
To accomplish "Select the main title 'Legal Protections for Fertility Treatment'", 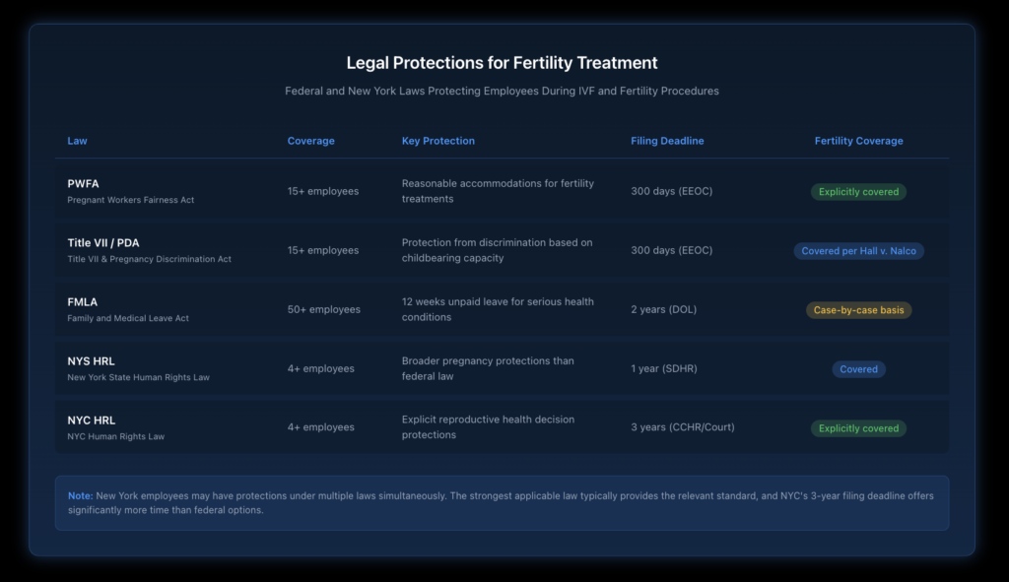I will 504,62.
